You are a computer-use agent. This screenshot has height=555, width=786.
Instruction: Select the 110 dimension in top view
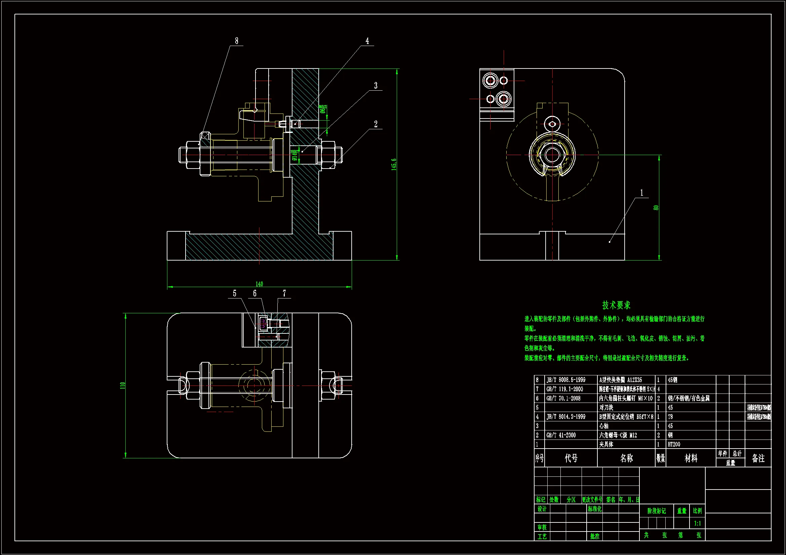[123, 385]
